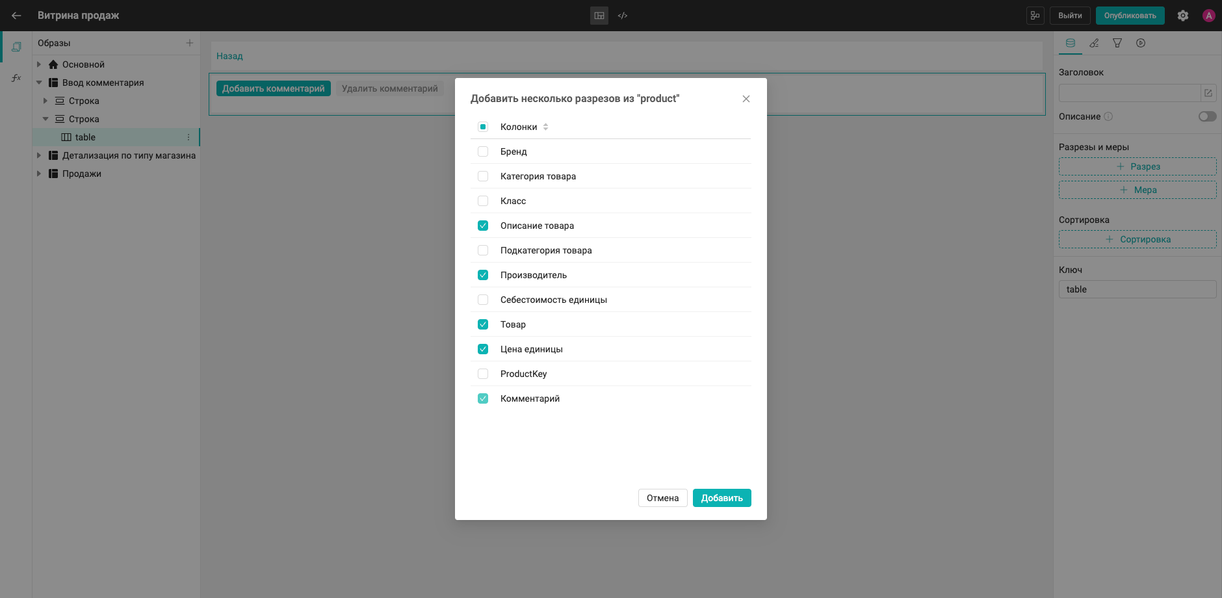Click the Добавить комментарий button
Image resolution: width=1222 pixels, height=598 pixels.
274,88
